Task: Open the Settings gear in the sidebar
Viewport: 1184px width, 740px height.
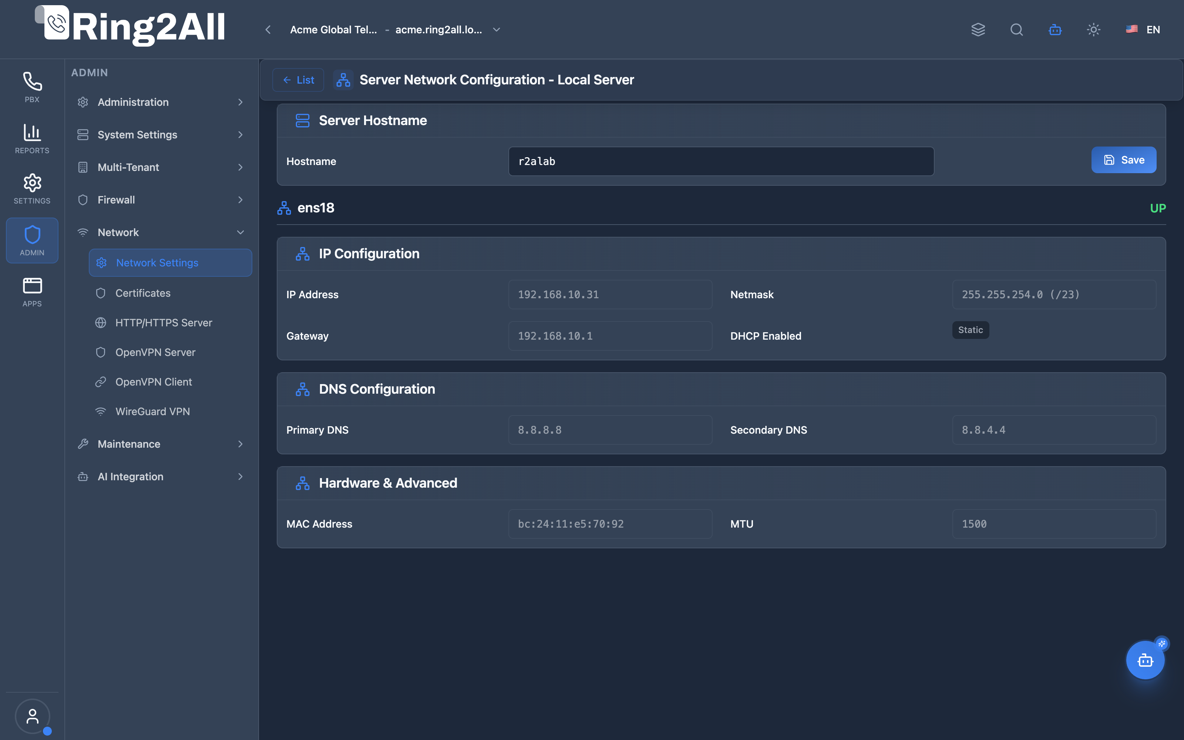Action: click(32, 189)
